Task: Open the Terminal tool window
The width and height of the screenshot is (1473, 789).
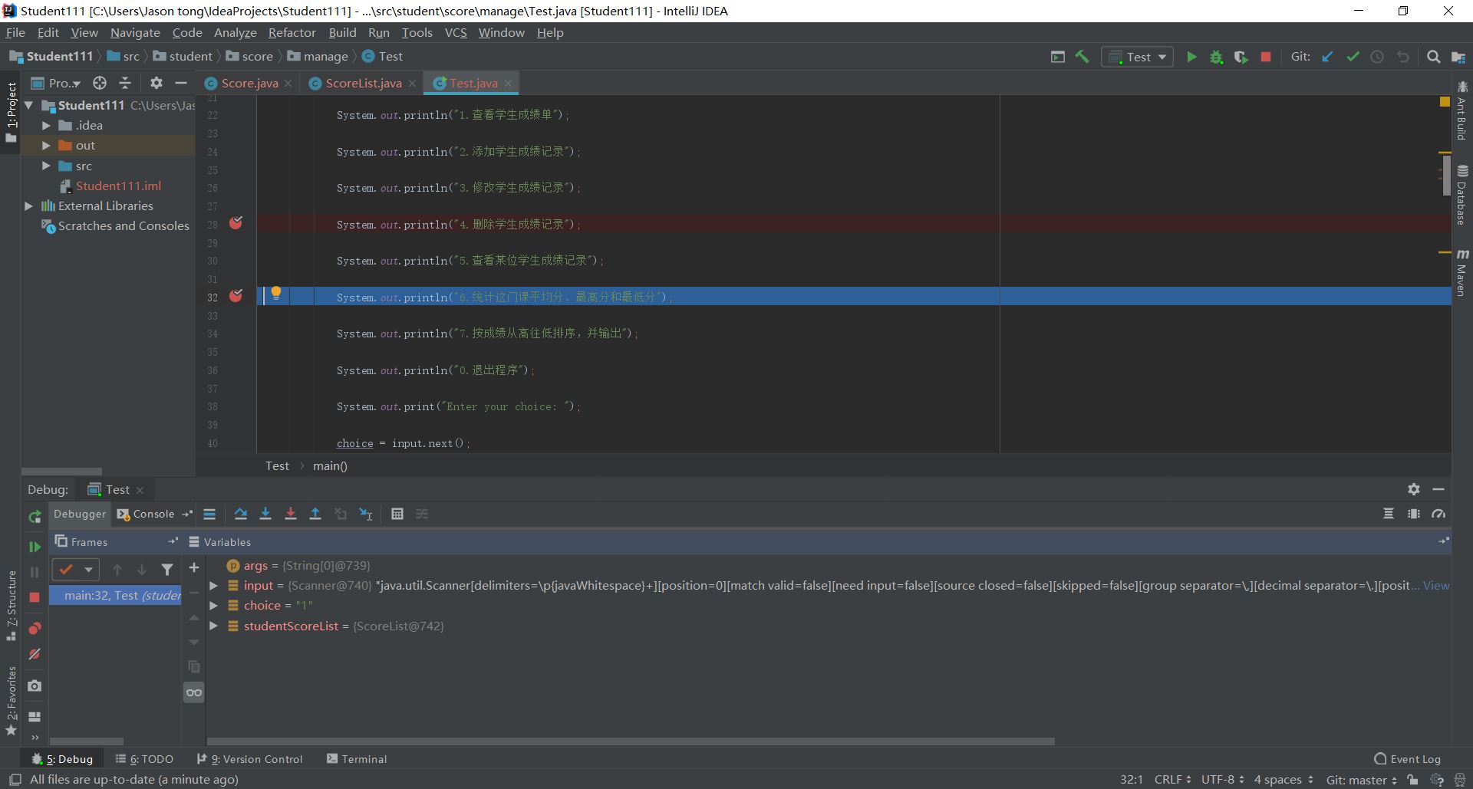Action: (357, 759)
